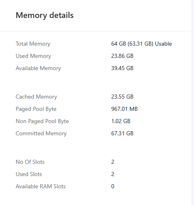This screenshot has width=194, height=205.
Task: Click the 64 GB (63.31 GB) Usable value
Action: point(141,44)
